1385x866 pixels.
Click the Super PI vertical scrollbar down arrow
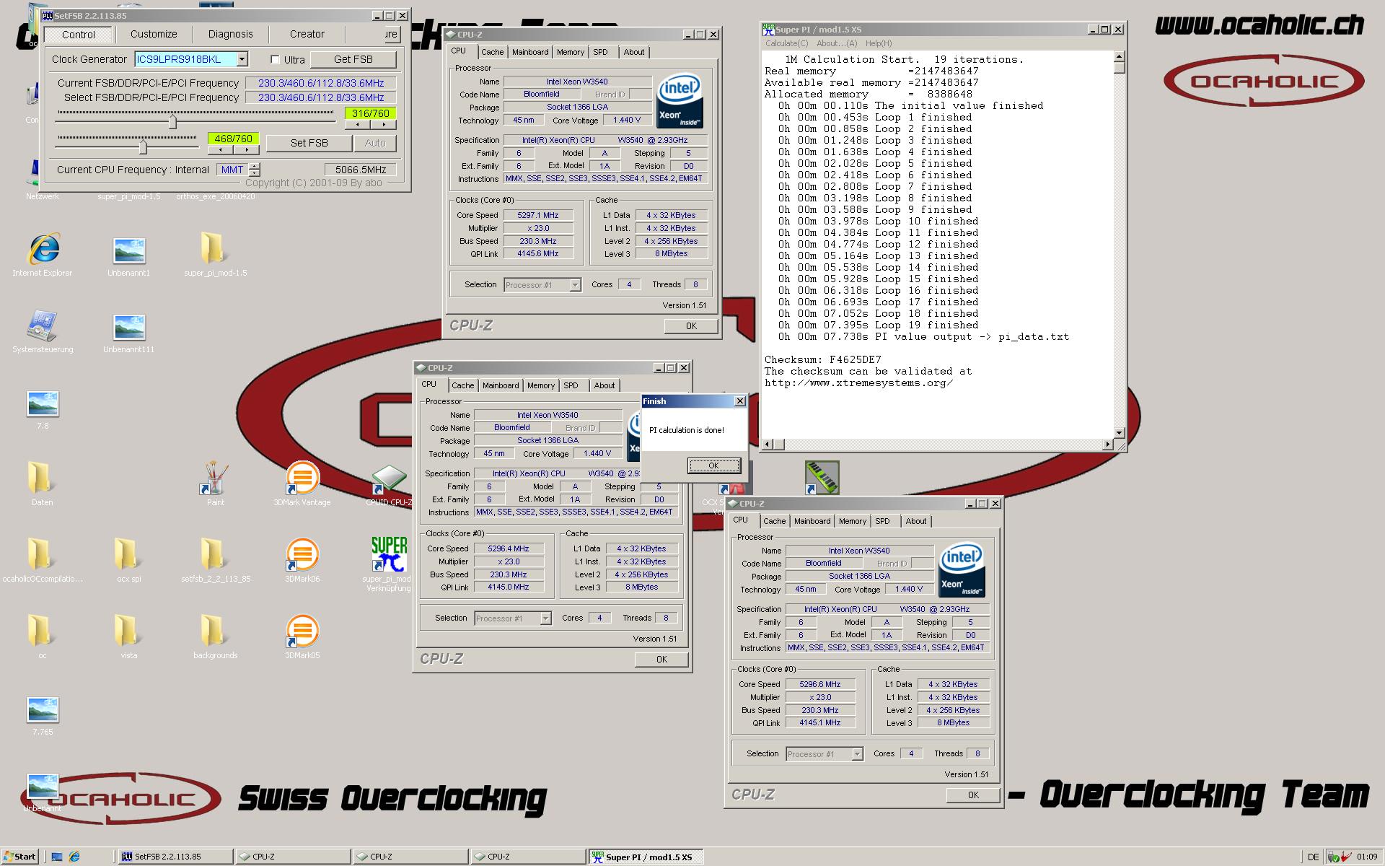pos(1119,432)
